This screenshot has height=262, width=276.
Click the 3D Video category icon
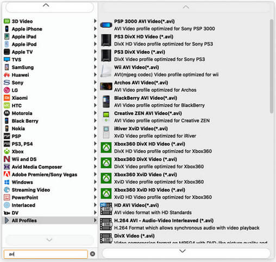[7, 21]
